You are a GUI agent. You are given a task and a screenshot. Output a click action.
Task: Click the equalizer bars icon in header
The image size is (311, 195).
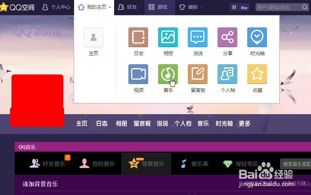pos(244,8)
